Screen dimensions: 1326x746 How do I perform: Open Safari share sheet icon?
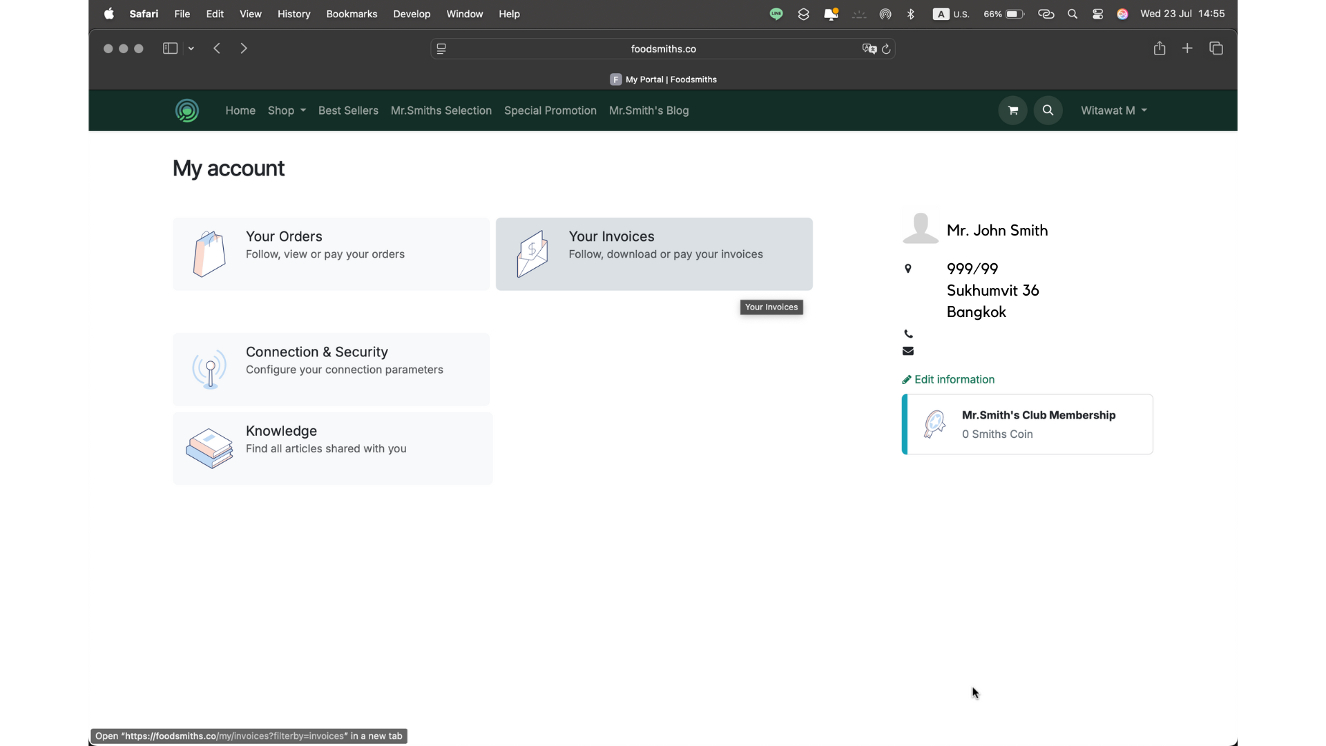coord(1159,48)
